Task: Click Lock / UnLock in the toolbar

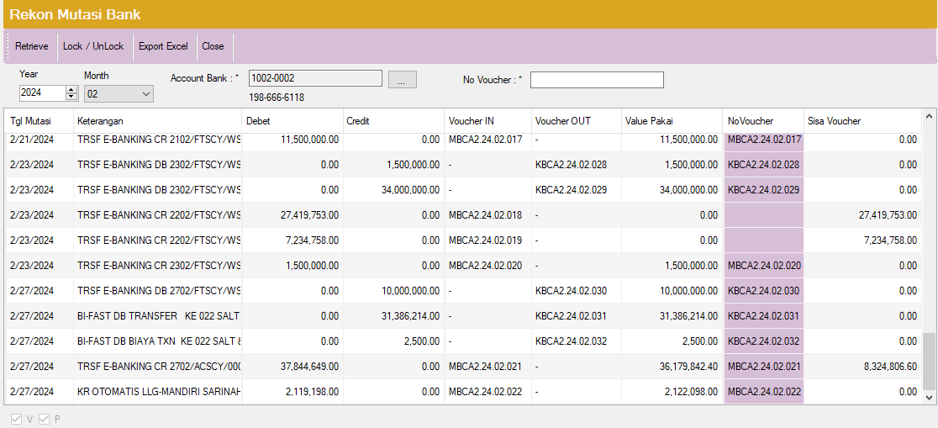Action: coord(93,46)
